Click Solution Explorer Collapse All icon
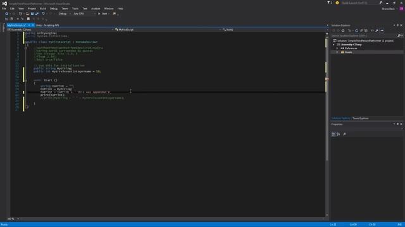The image size is (405, 227). pos(361,30)
